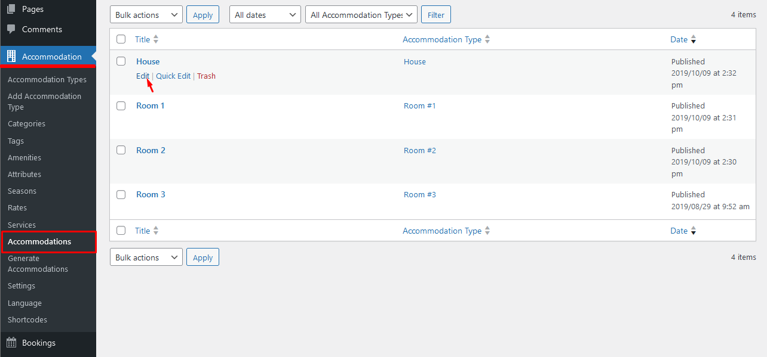Click the bottom Apply button
The image size is (767, 357).
(x=203, y=257)
